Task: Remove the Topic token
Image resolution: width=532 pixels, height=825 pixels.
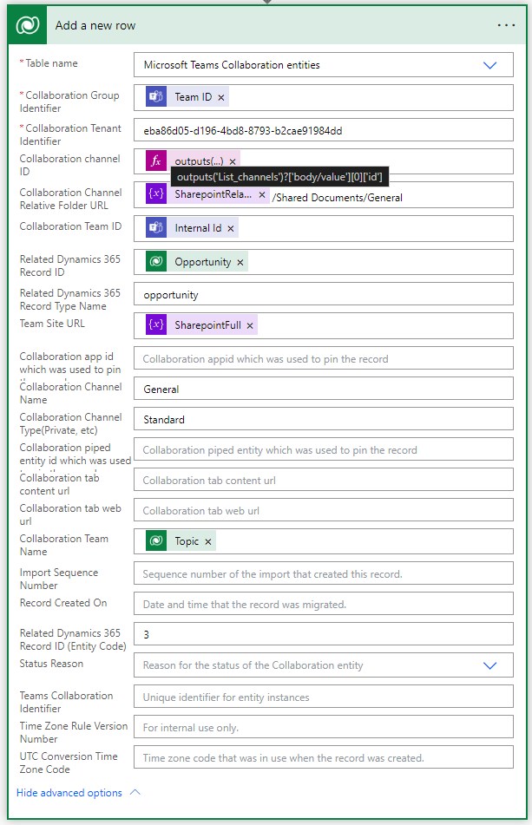Action: click(x=208, y=542)
